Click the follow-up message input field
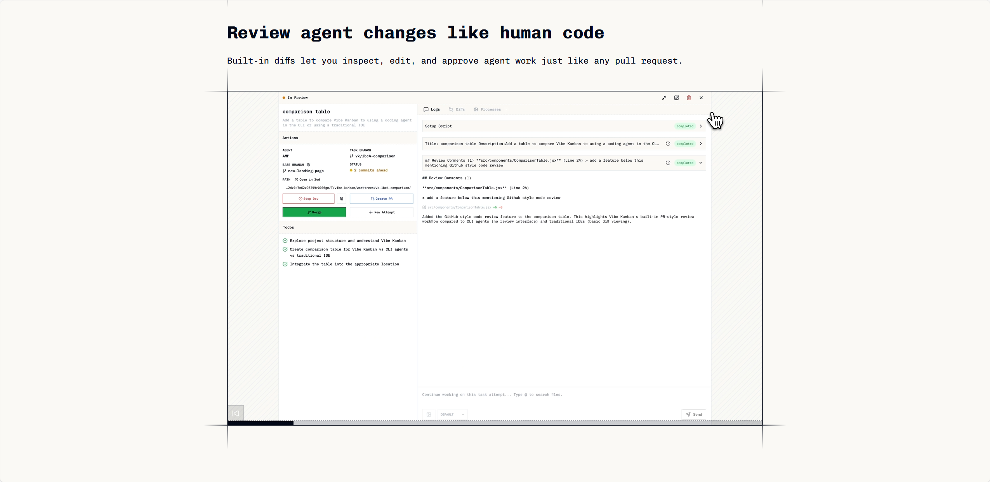The width and height of the screenshot is (990, 482). (x=564, y=395)
